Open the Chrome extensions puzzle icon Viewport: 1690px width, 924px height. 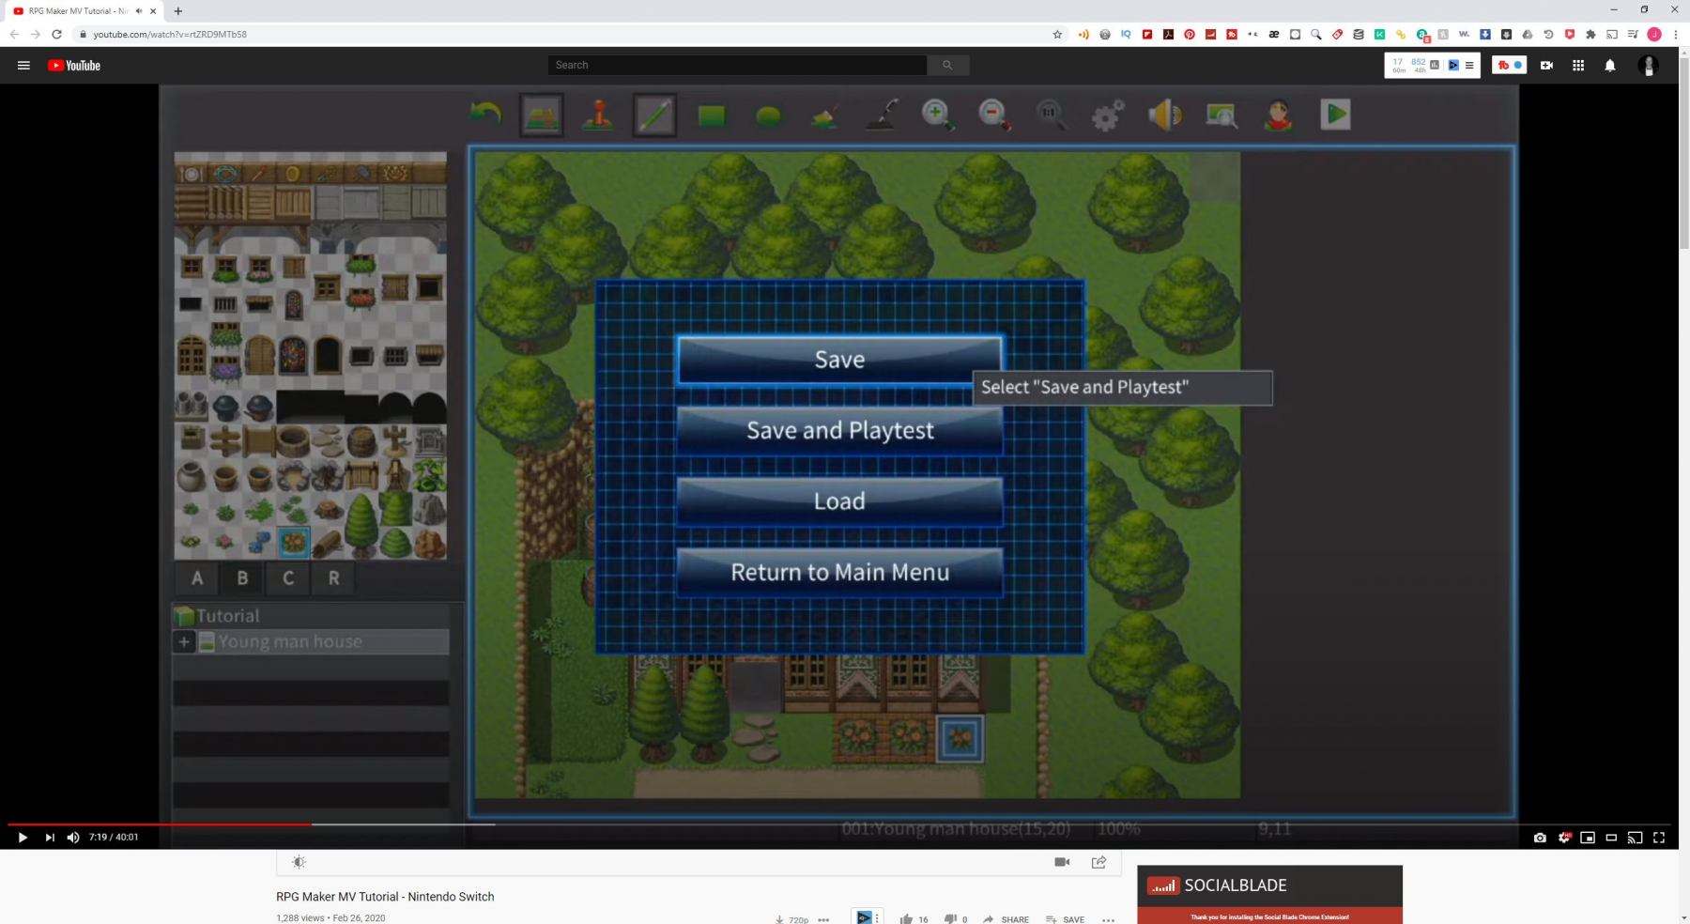(1590, 35)
